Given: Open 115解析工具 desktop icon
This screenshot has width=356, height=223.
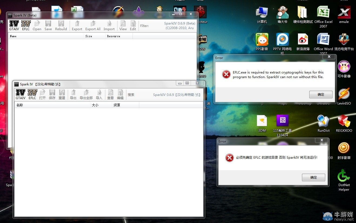Looking at the screenshot, I should tap(283, 125).
